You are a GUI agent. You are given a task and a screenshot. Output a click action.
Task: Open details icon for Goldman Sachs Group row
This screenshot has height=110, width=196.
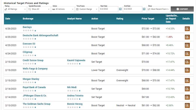(187, 105)
